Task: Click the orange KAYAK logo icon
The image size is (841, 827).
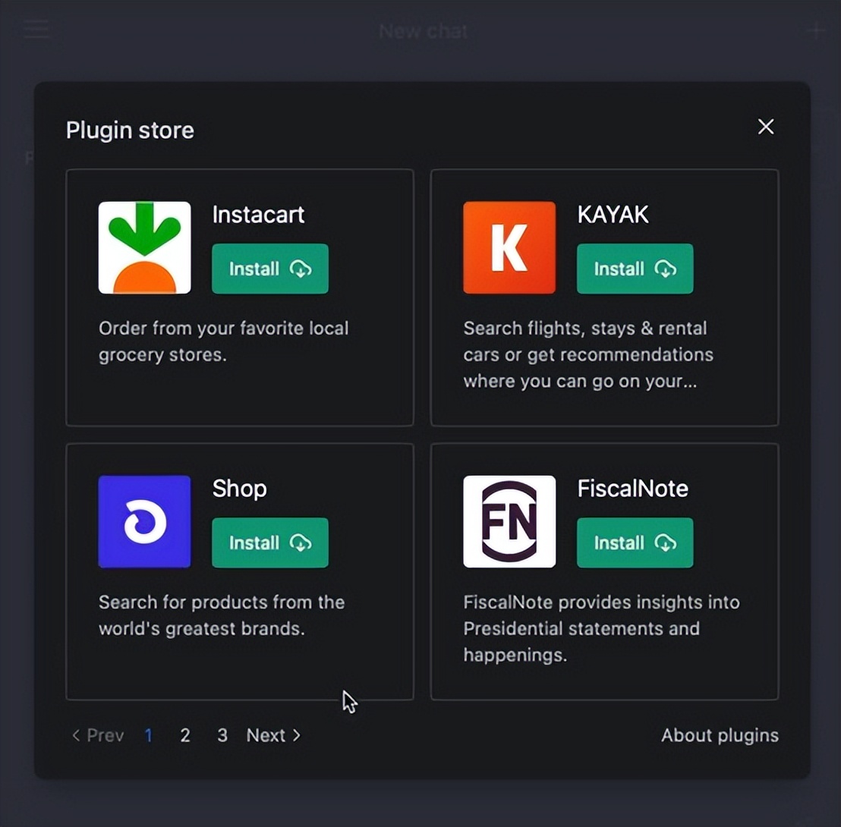Action: [x=509, y=247]
